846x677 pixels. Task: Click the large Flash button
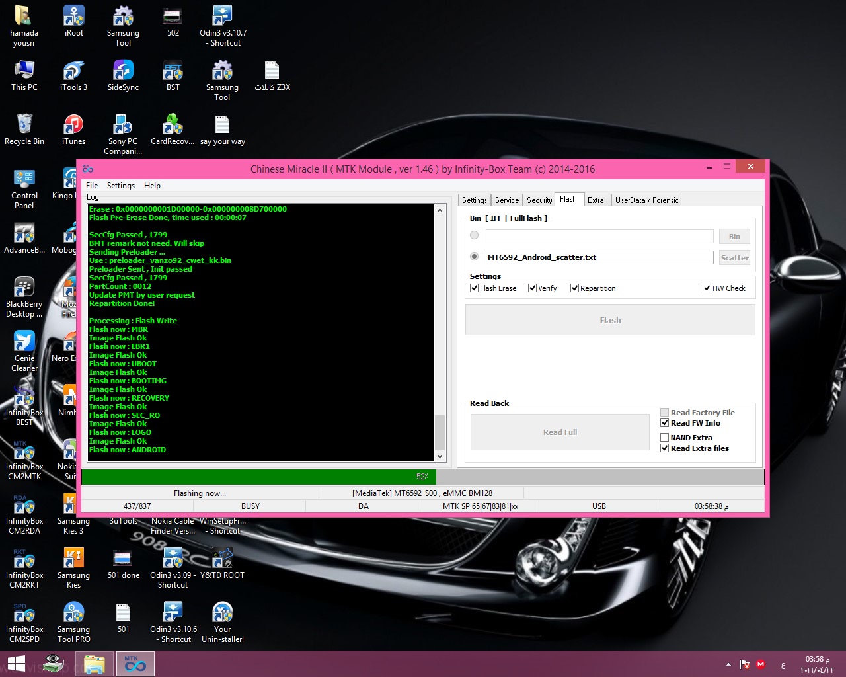coord(610,320)
